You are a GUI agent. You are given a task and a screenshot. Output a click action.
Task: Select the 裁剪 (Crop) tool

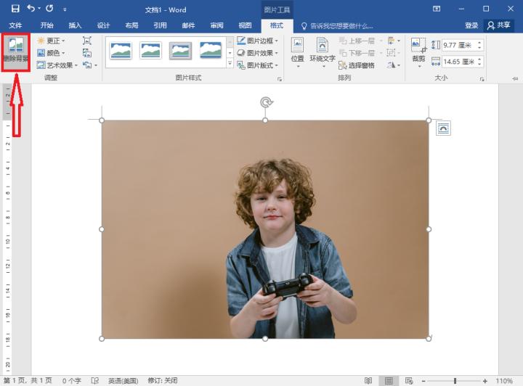pyautogui.click(x=418, y=51)
